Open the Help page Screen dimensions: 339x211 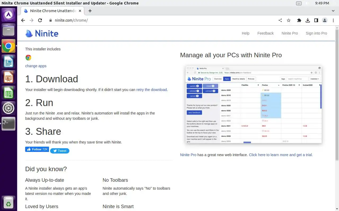click(x=246, y=33)
